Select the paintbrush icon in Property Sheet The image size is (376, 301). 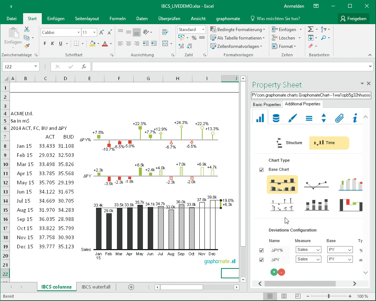292,118
